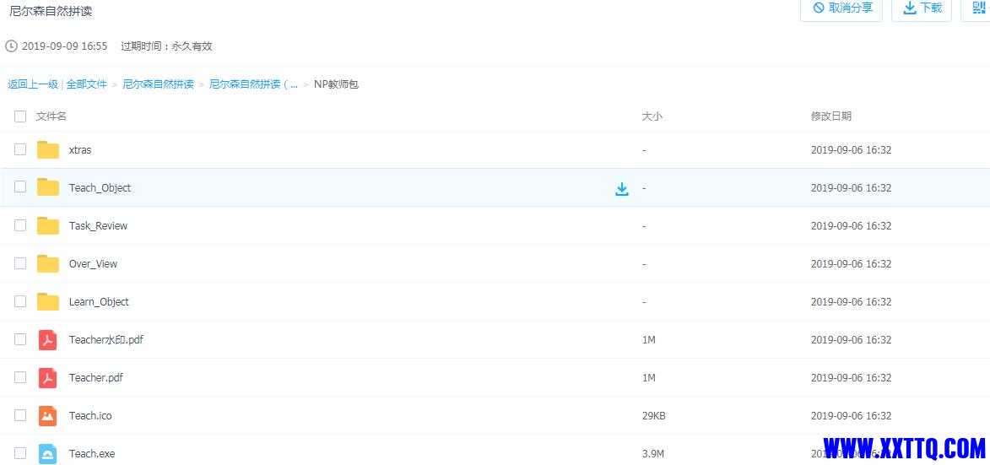Click the share title 尼尔森自然拼读
The height and width of the screenshot is (465, 990).
coord(51,11)
